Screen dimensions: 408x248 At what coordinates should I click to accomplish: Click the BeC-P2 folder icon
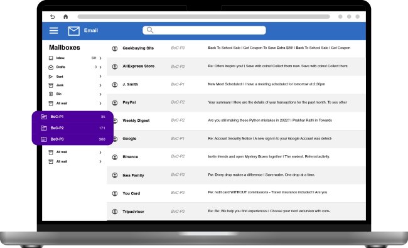tap(44, 128)
